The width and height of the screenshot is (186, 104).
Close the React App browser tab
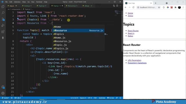coord(151,3)
